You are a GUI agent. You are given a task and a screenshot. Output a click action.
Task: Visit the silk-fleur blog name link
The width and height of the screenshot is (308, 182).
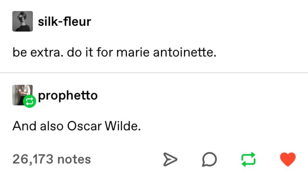[65, 21]
